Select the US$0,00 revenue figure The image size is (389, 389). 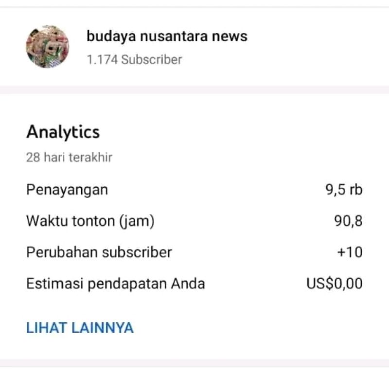pos(335,284)
